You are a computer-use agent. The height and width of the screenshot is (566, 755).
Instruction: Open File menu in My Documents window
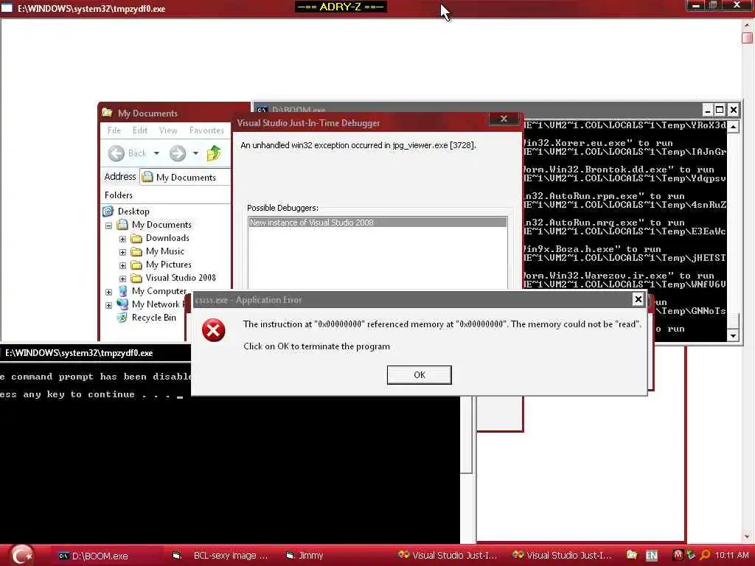[114, 130]
